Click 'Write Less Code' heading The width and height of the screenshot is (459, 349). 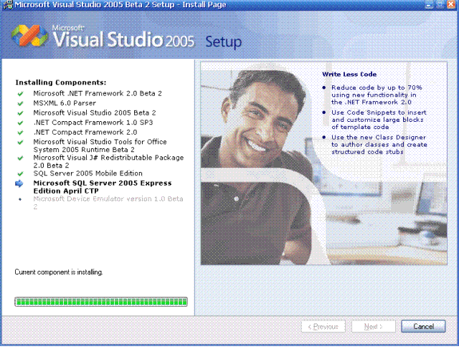coord(349,75)
